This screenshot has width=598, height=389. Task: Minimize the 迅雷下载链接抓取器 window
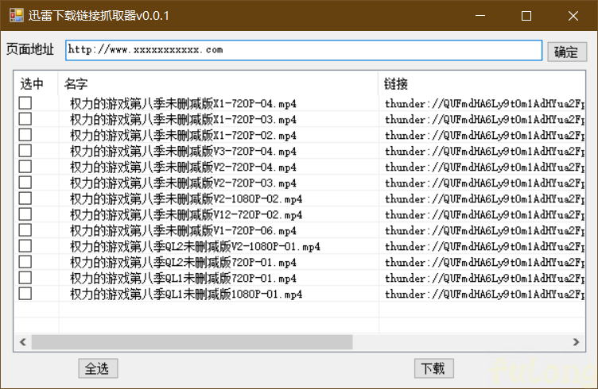(x=480, y=16)
